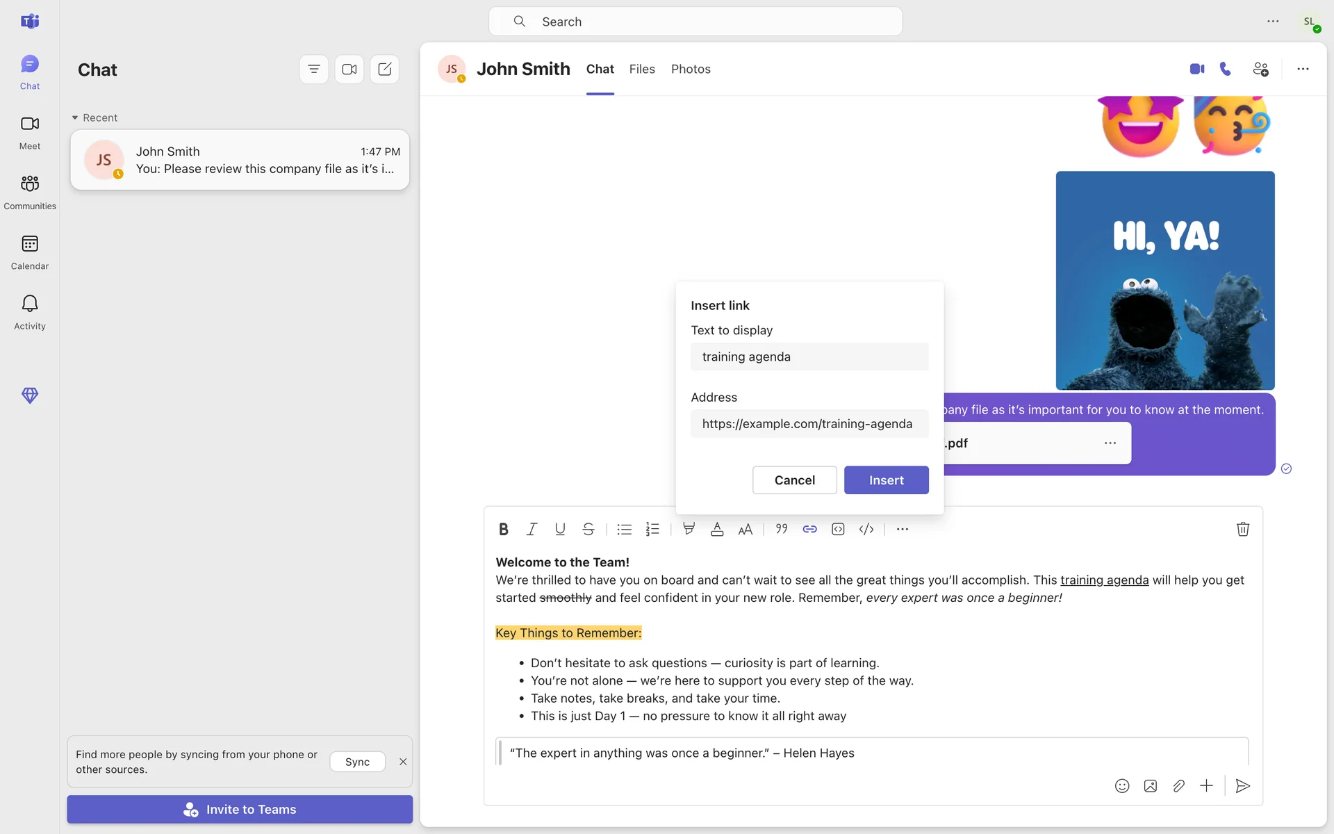Toggle bold formatting in the editor
The height and width of the screenshot is (834, 1334).
[504, 529]
